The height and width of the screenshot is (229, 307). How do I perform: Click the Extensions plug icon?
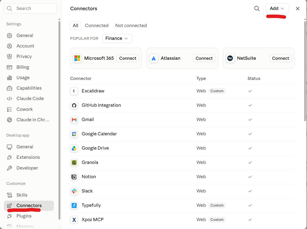coord(9,157)
